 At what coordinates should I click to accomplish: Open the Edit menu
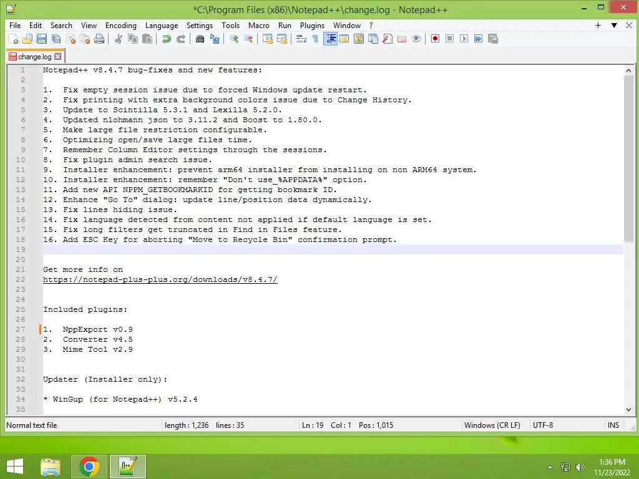click(36, 25)
